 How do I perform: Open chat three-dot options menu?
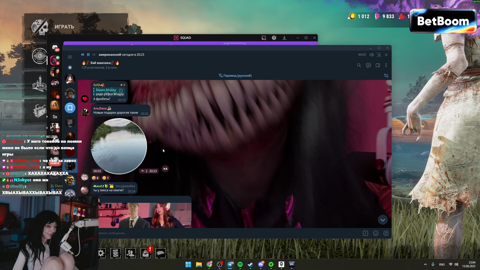click(386, 65)
